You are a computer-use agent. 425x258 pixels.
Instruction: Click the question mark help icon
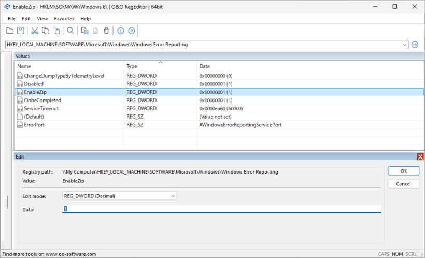132,31
